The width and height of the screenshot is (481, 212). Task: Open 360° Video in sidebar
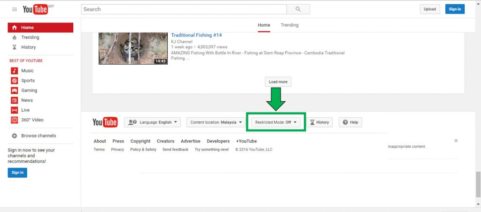click(32, 120)
